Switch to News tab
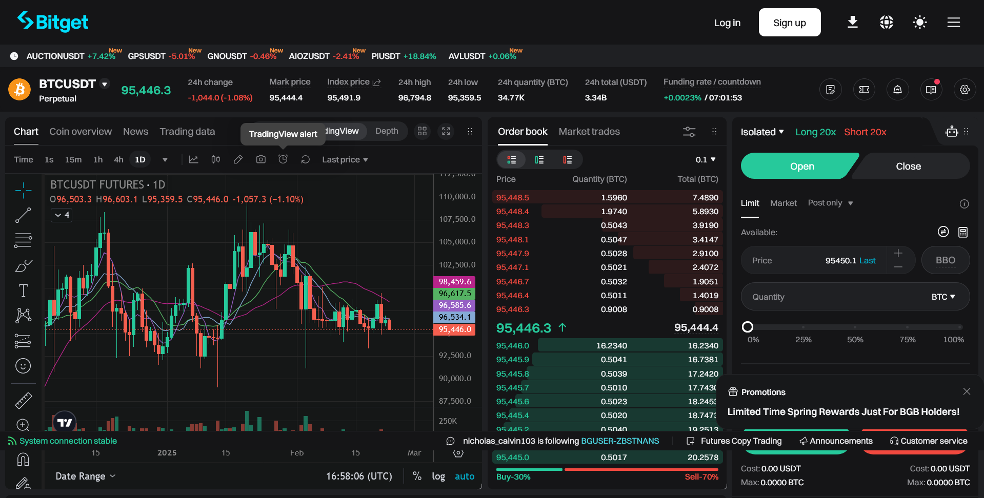Screen dimensions: 984x498 click(135, 132)
